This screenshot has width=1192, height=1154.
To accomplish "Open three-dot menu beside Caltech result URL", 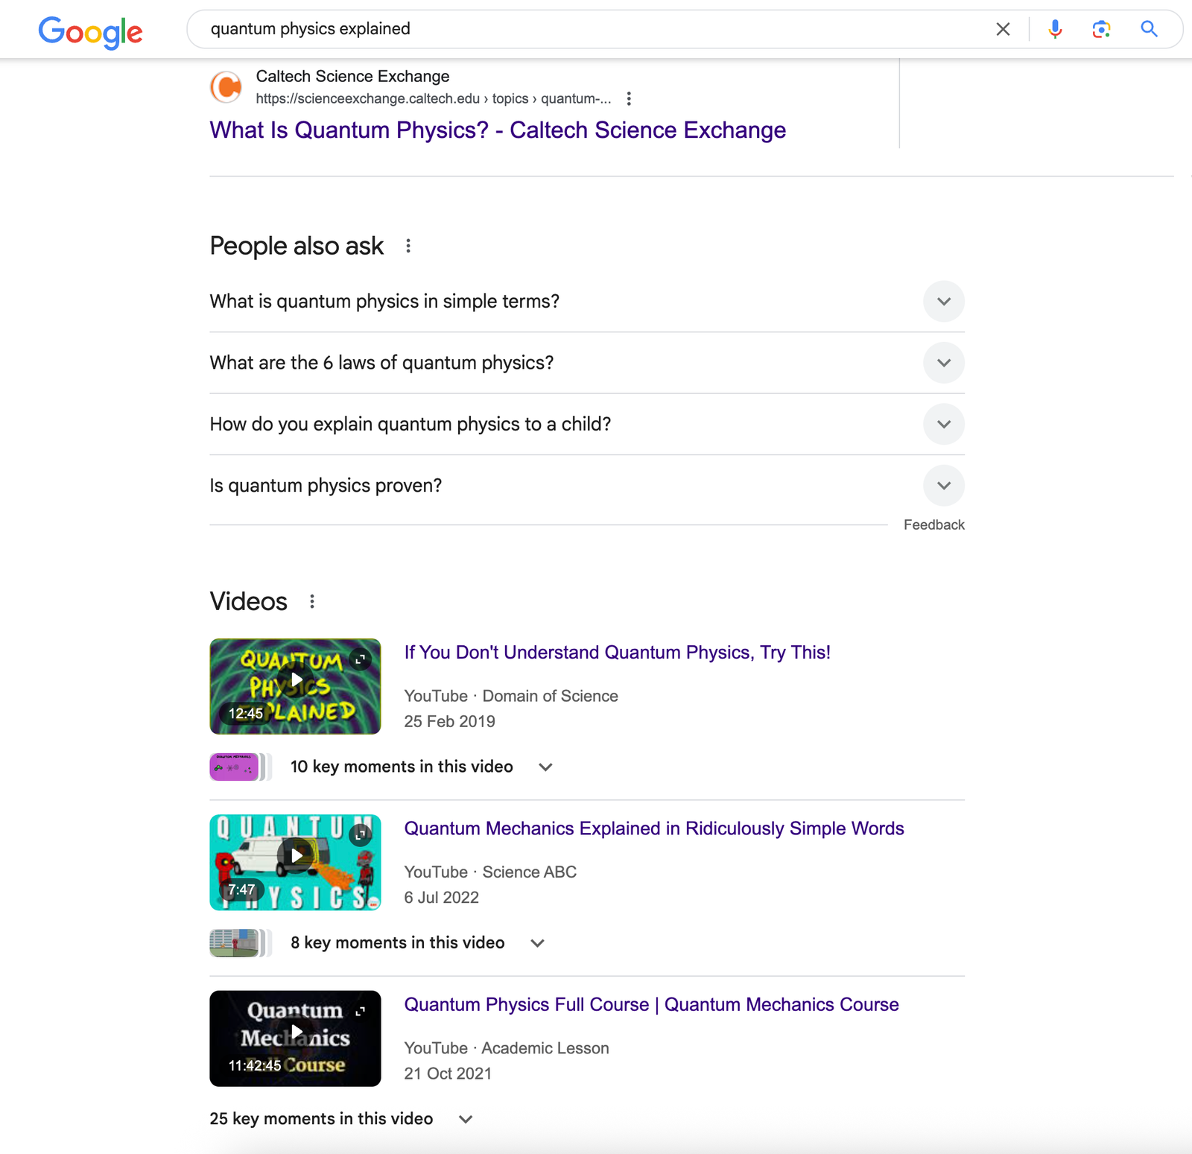I will tap(629, 98).
